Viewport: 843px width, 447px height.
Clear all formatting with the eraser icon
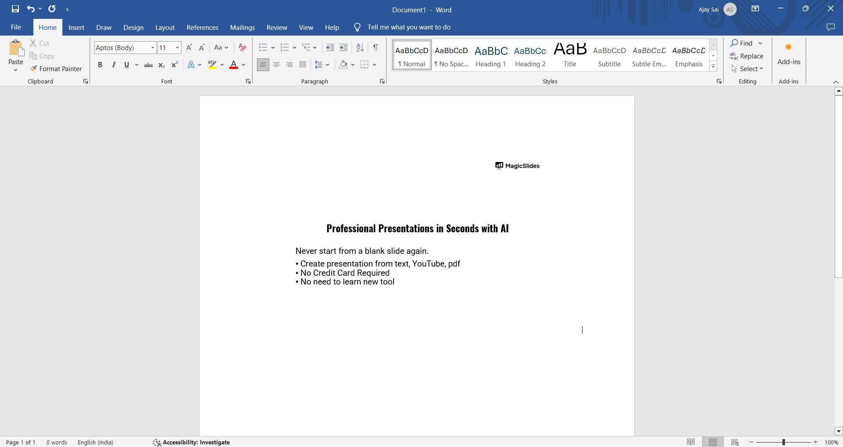[242, 47]
